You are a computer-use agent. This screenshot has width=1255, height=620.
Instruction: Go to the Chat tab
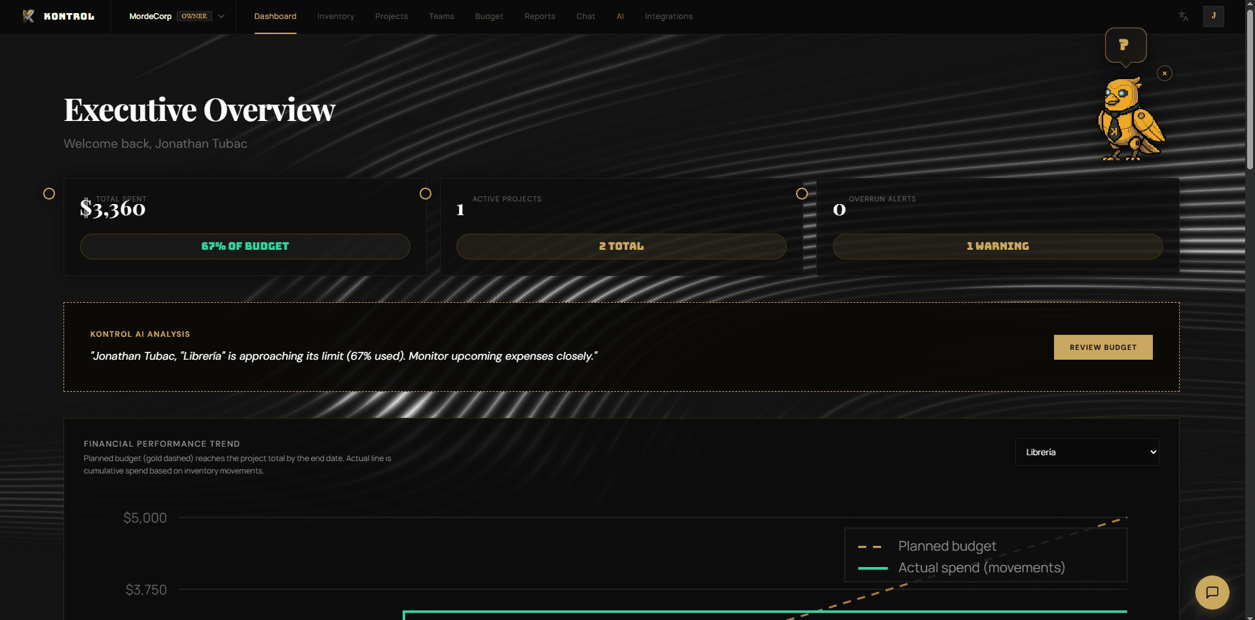click(x=586, y=16)
